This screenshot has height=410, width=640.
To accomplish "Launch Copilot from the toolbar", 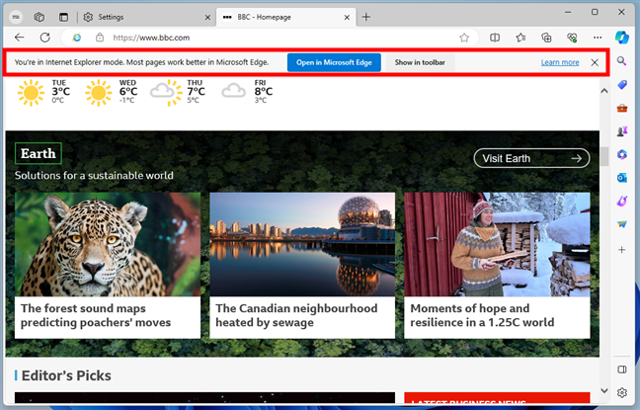I will (x=622, y=38).
